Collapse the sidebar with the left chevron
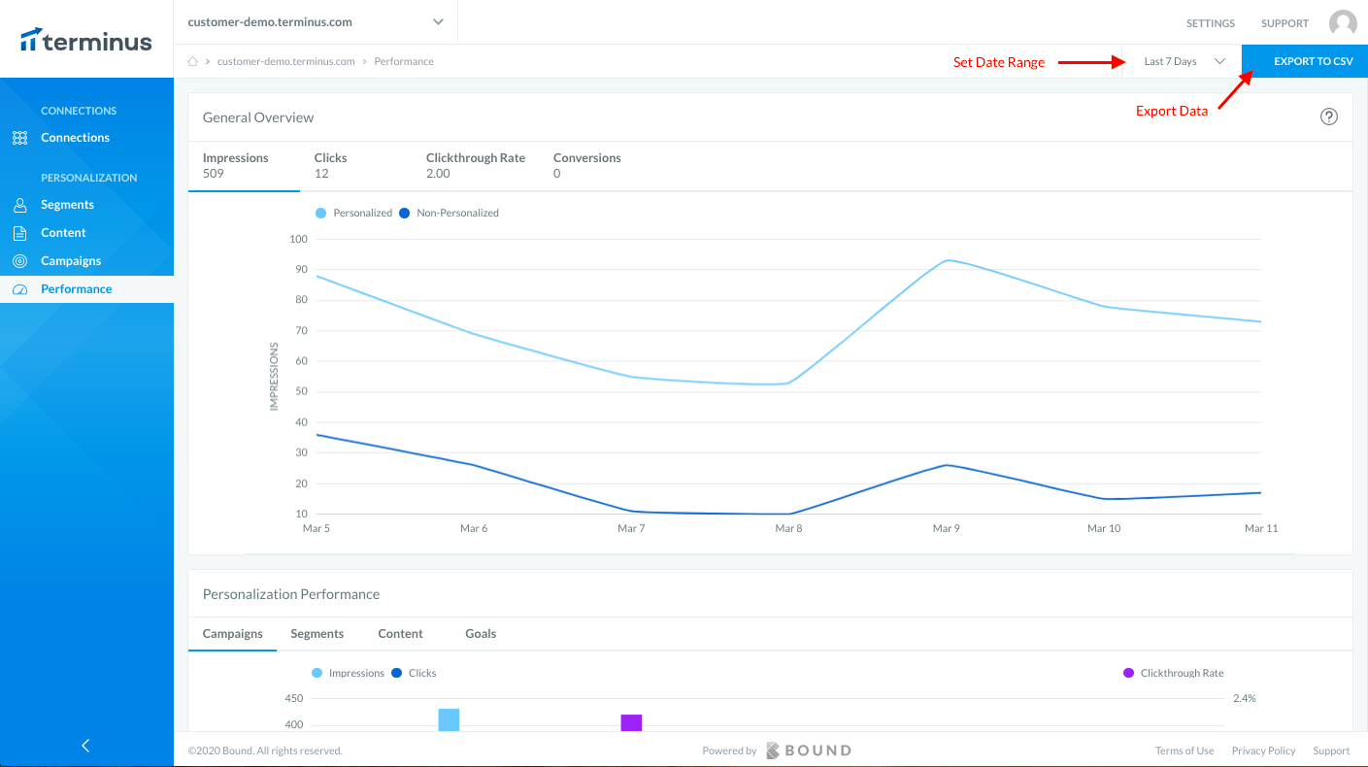 point(85,746)
